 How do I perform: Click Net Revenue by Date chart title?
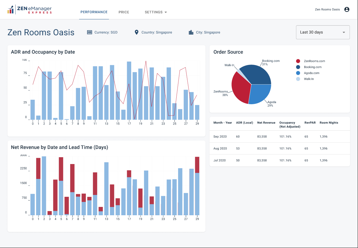click(x=59, y=147)
